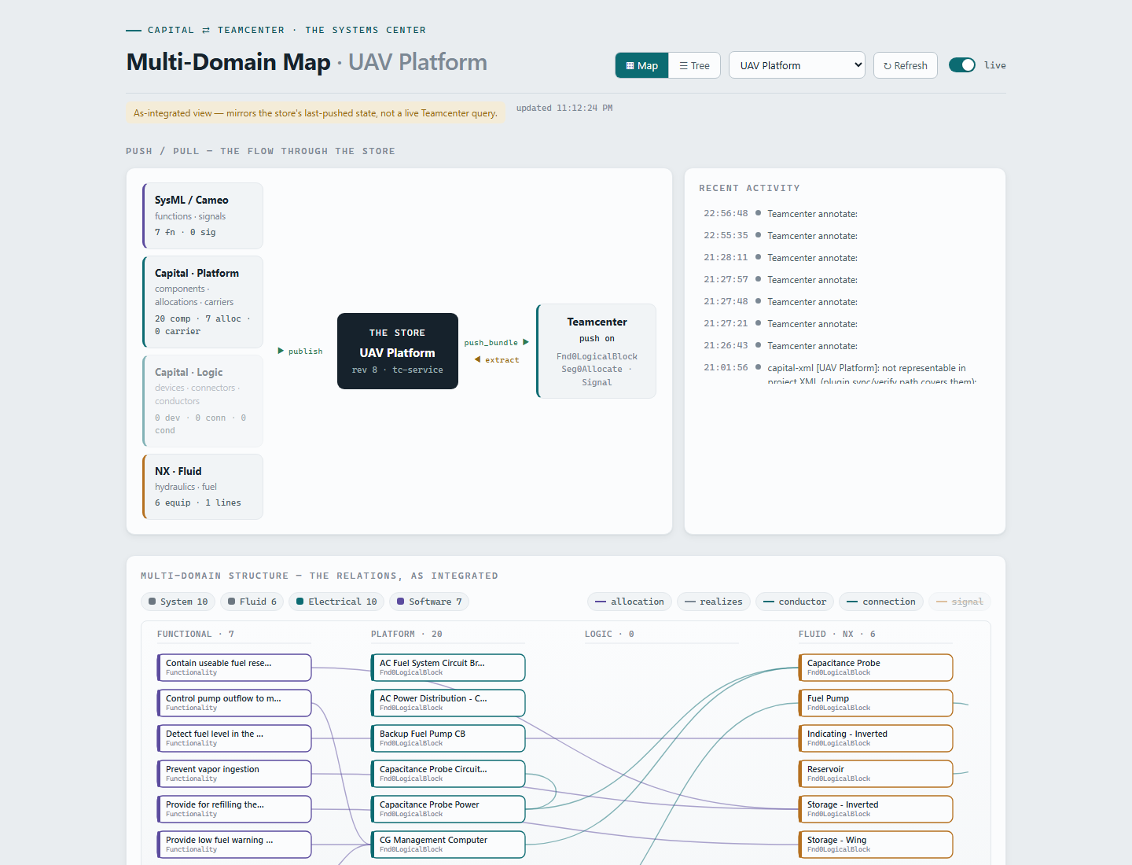Toggle the System 10 filter chip

tap(178, 602)
